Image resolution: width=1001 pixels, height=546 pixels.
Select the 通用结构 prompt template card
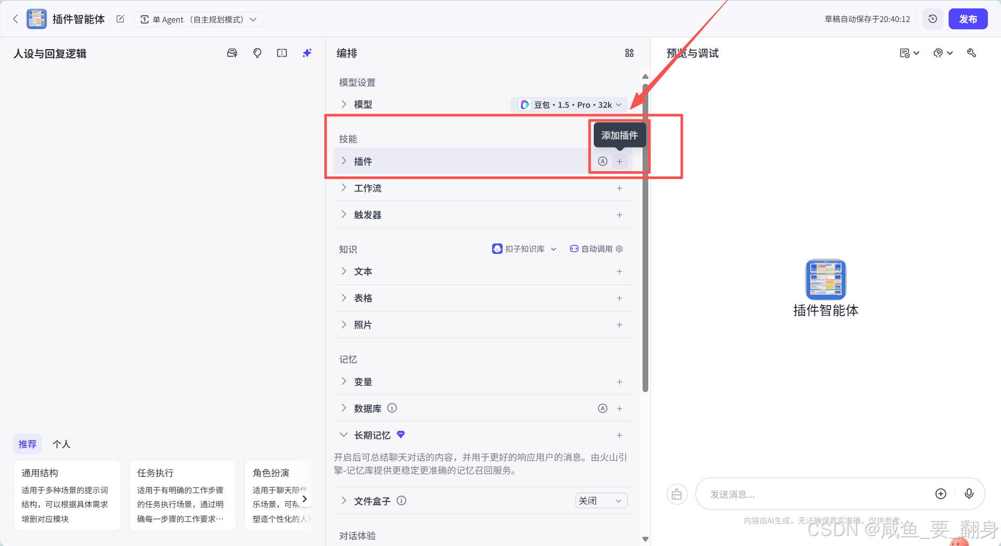(x=67, y=495)
